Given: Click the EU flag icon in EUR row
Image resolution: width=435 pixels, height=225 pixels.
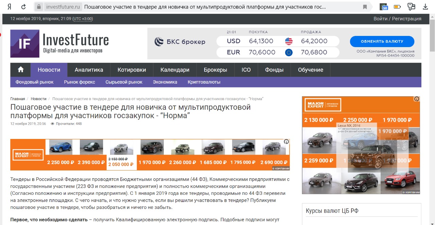Looking at the screenshot, I should click(x=289, y=53).
